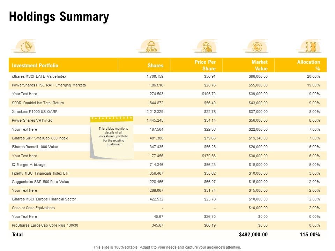335x251 pixels.
Task: Click the $105.70 price cell
Action: click(209, 94)
